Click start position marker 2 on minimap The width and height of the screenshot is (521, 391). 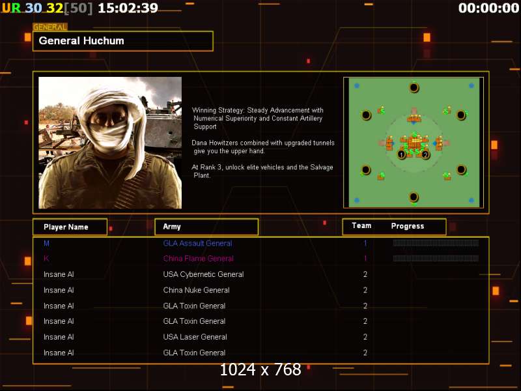425,154
